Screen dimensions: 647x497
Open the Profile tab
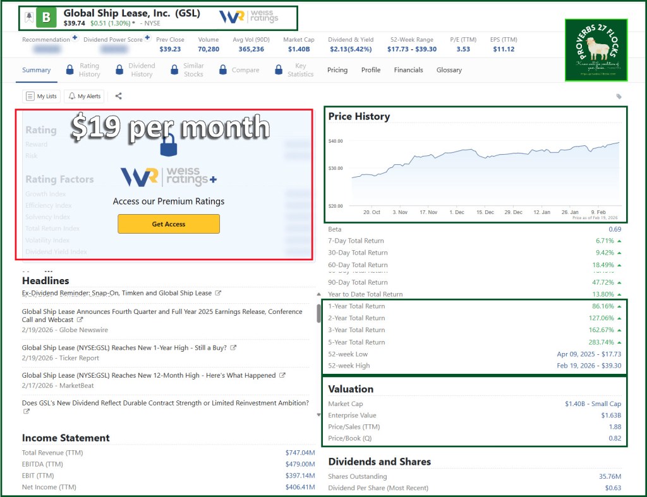371,70
